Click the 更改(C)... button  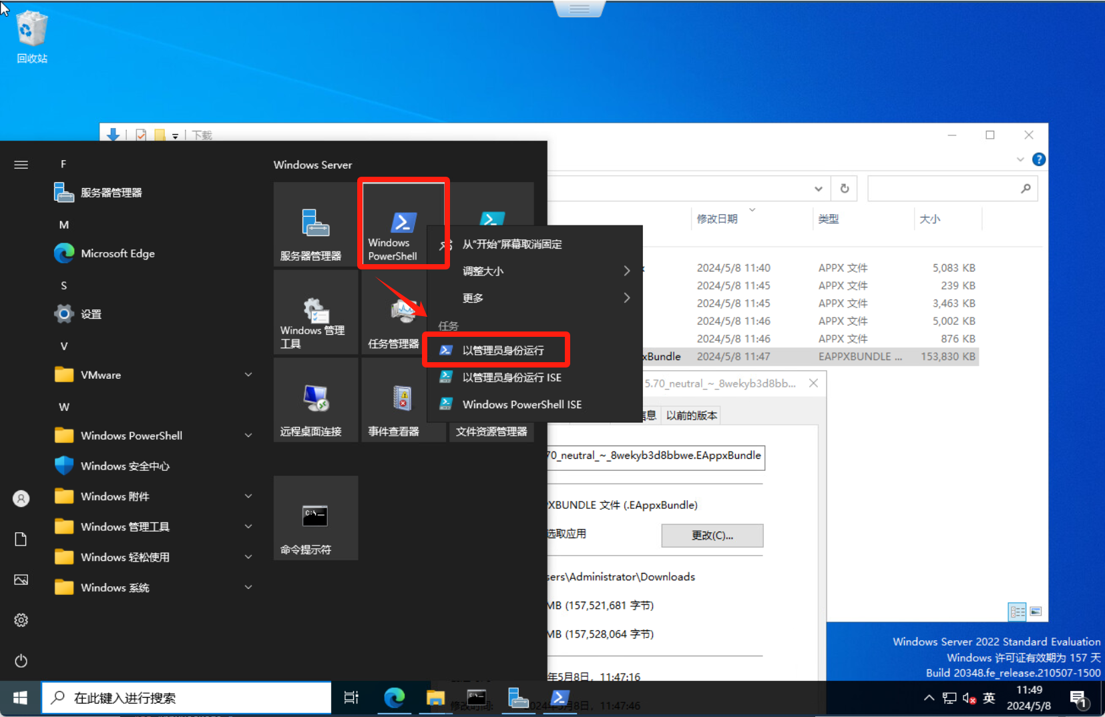tap(712, 536)
